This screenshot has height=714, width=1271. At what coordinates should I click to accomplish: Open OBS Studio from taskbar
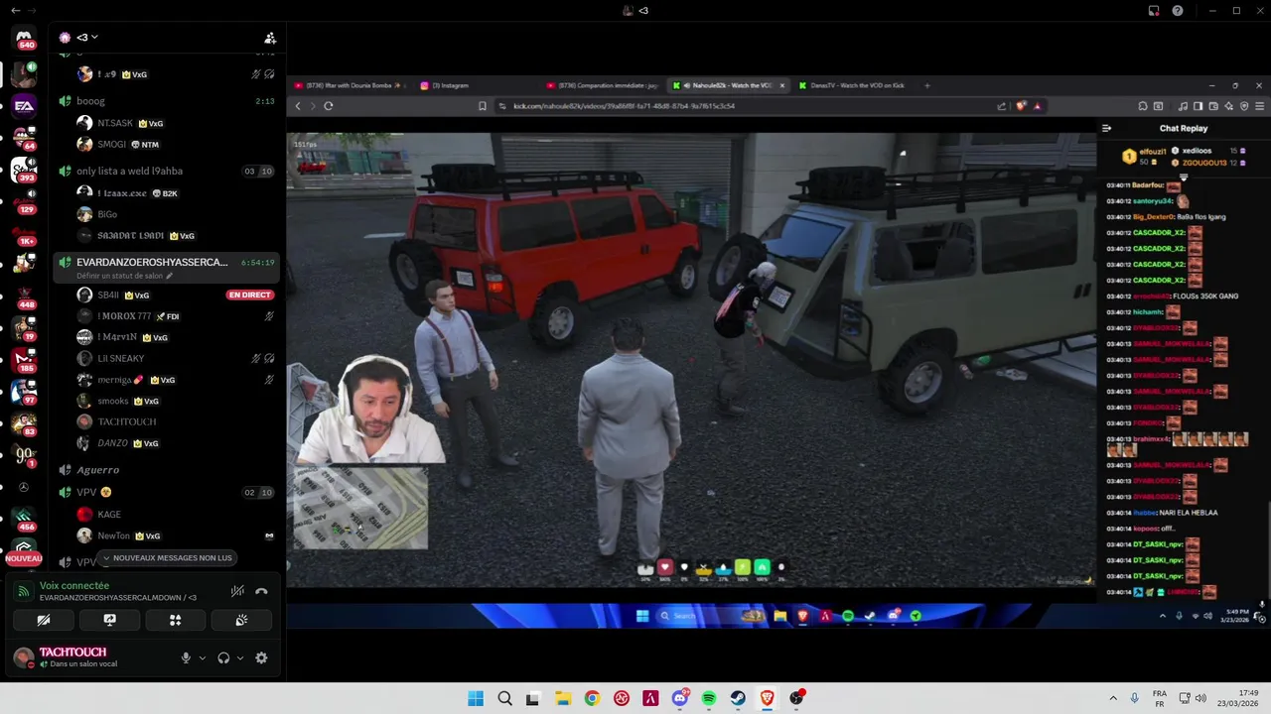click(x=796, y=698)
